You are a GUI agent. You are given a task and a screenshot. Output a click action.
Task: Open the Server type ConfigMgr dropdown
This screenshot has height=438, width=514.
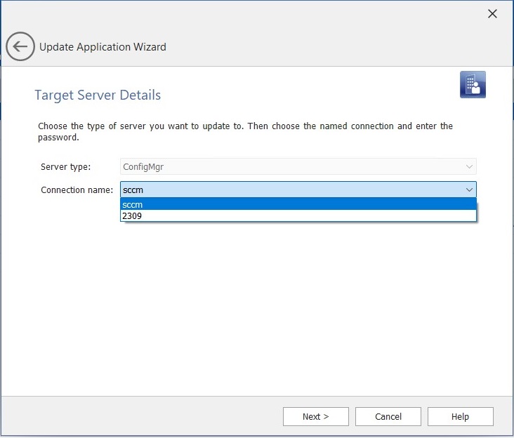(298, 167)
